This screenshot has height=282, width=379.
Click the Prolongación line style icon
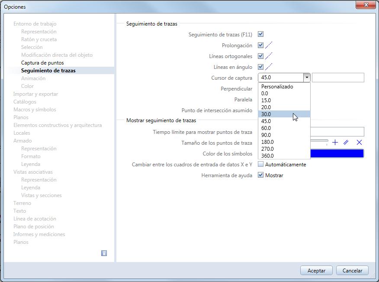click(269, 45)
